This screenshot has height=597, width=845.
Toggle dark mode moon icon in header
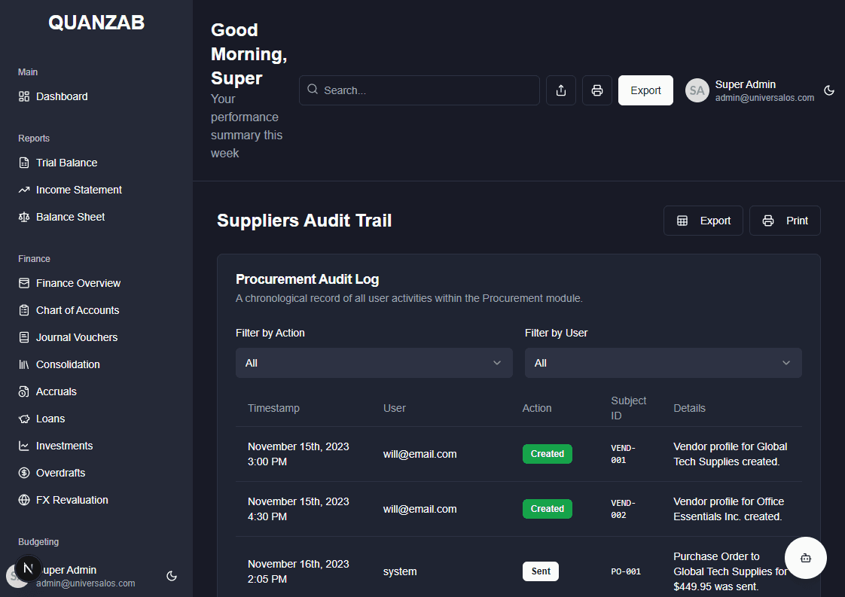click(829, 90)
